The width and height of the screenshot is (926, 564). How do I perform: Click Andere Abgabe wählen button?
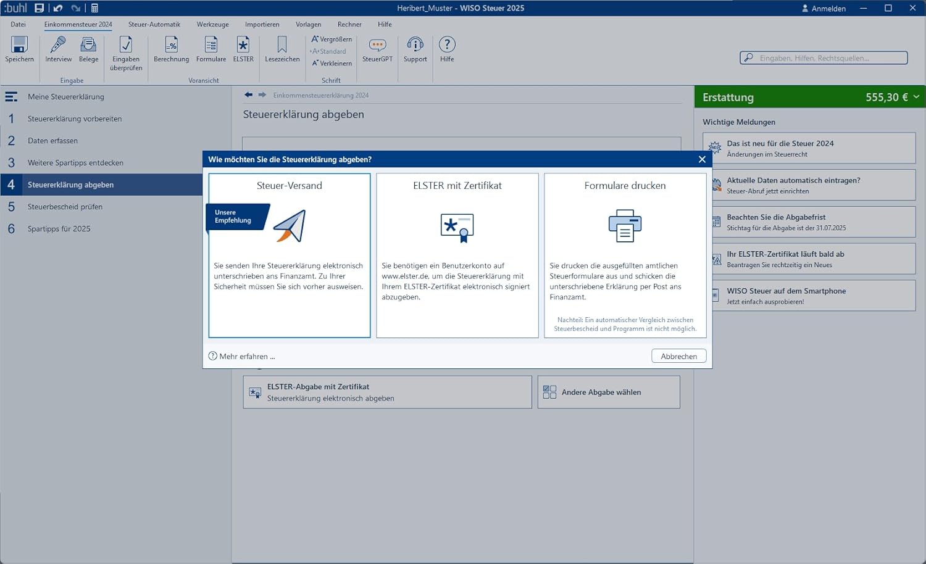pyautogui.click(x=609, y=392)
